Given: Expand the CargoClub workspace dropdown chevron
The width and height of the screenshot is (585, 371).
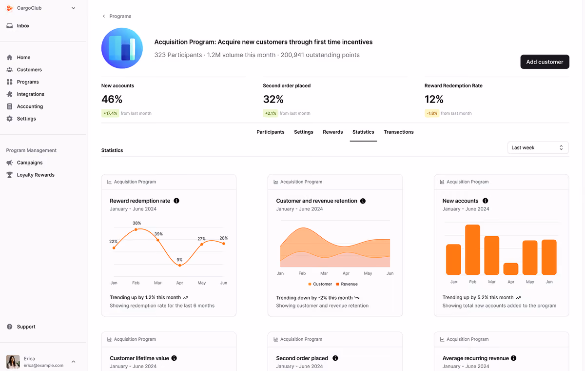Looking at the screenshot, I should tap(74, 8).
